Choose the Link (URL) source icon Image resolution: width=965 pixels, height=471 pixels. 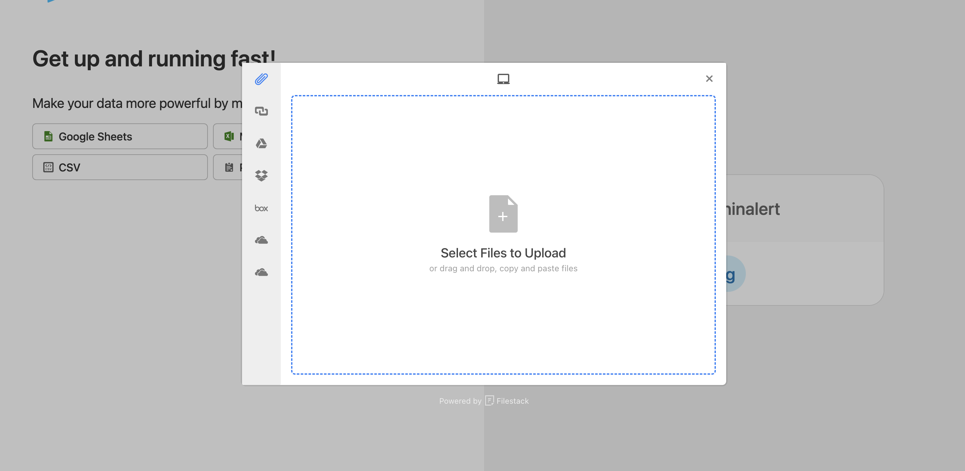[261, 111]
